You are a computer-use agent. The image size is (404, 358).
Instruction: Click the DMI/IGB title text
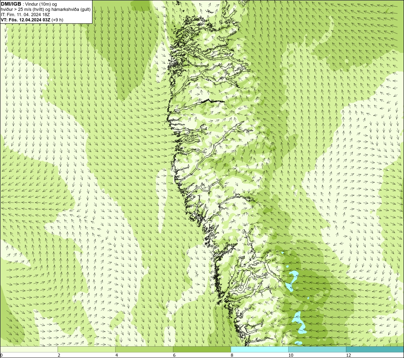pos(11,4)
